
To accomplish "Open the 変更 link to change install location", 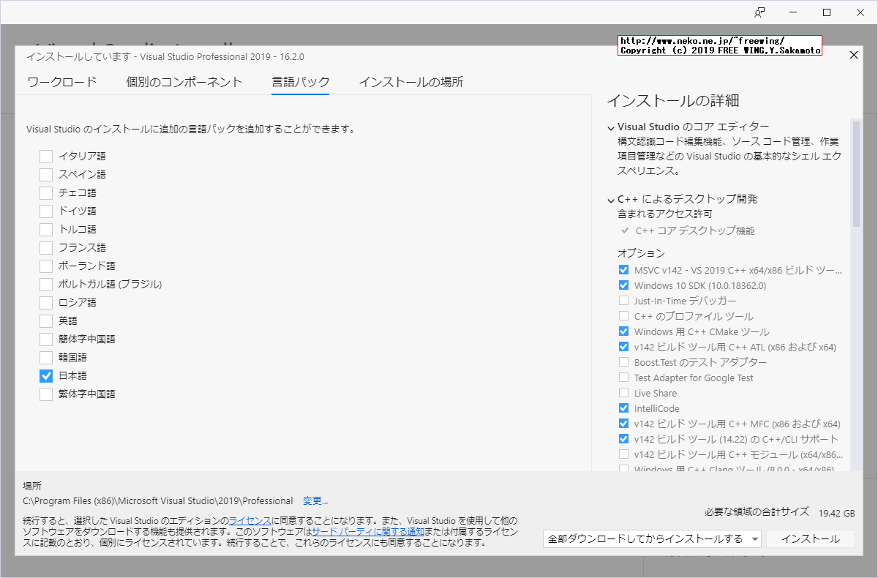I will (x=315, y=500).
